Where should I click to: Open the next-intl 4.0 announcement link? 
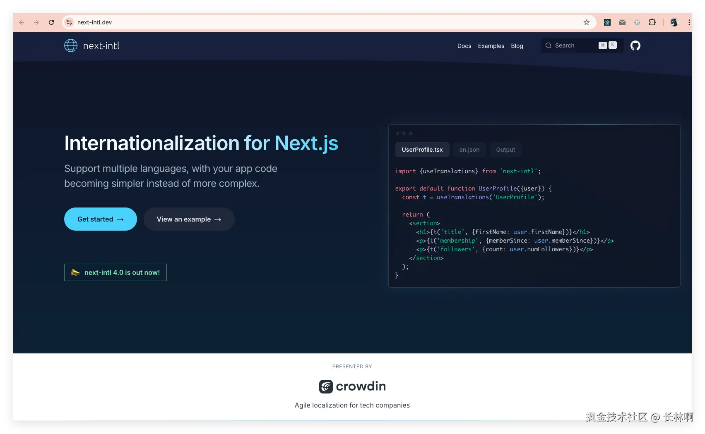(115, 272)
